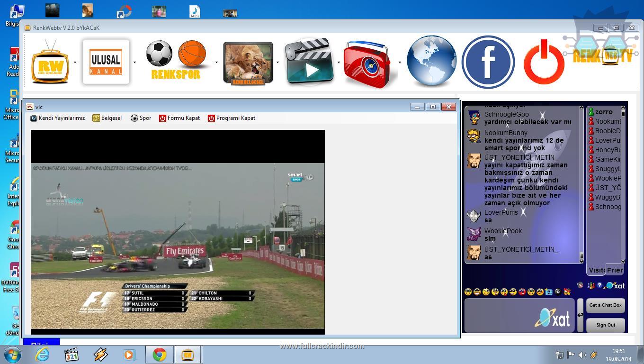Toggle the chat sound mute icon
This screenshot has height=364, width=644.
click(580, 285)
